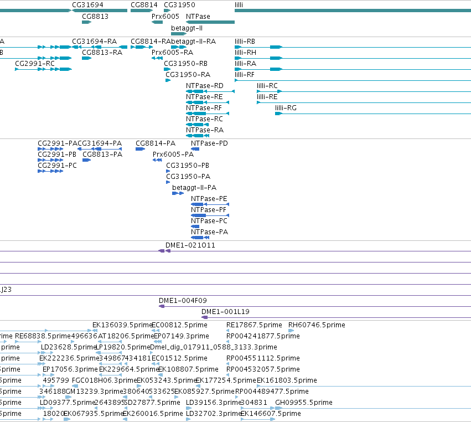Select the Prx6005 gene label
471x422 pixels.
click(165, 17)
